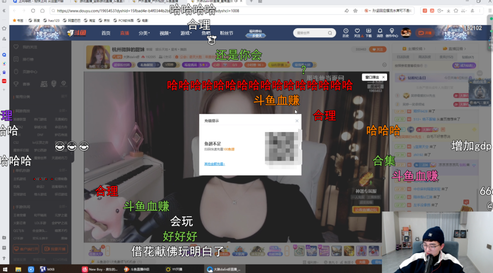Open the MX8 app in the taskbar
This screenshot has width=493, height=273.
(x=47, y=269)
